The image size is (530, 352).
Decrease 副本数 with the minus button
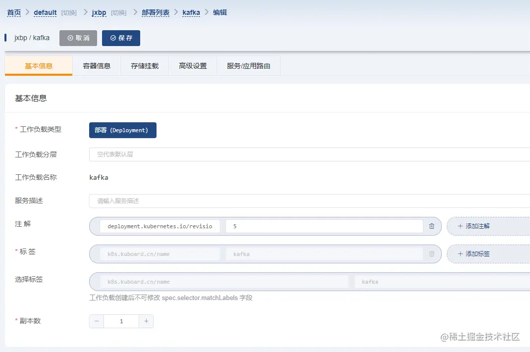tap(97, 321)
